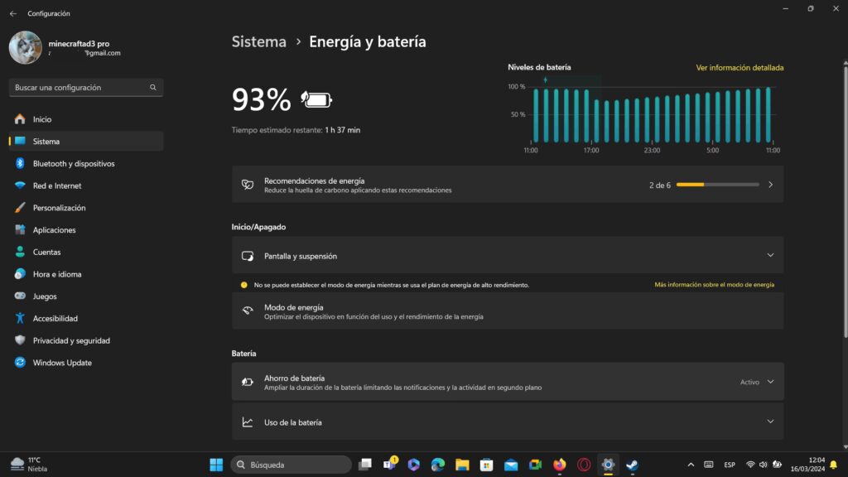Open Firefox from the taskbar

[560, 465]
